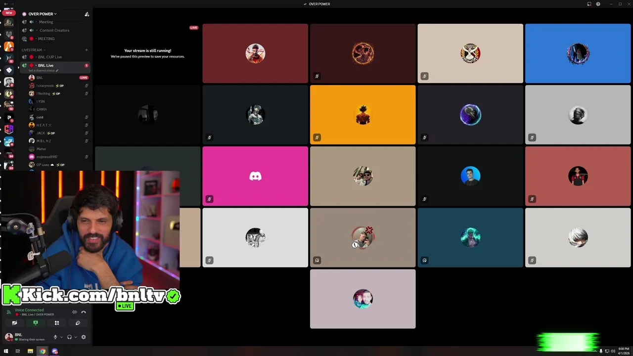Edit 'Set a channel status' text
This screenshot has width=633, height=356.
pyautogui.click(x=44, y=71)
